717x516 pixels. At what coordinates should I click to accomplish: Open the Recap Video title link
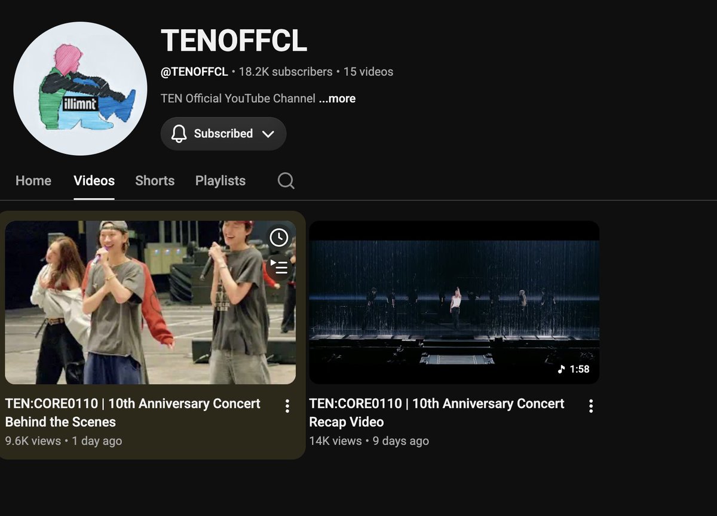coord(437,413)
